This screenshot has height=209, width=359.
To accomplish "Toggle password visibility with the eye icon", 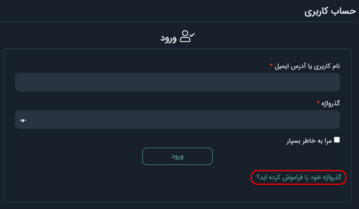I will pyautogui.click(x=23, y=120).
